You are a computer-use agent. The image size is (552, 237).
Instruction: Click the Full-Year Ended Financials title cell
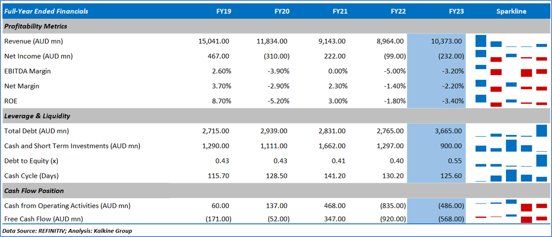(46, 11)
